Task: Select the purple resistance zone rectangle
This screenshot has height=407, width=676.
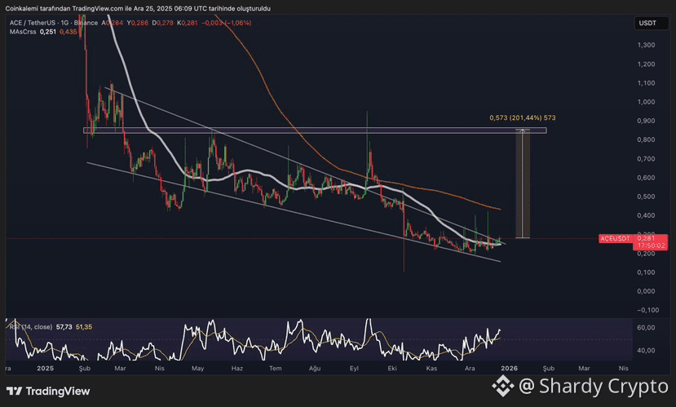Action: [x=315, y=131]
